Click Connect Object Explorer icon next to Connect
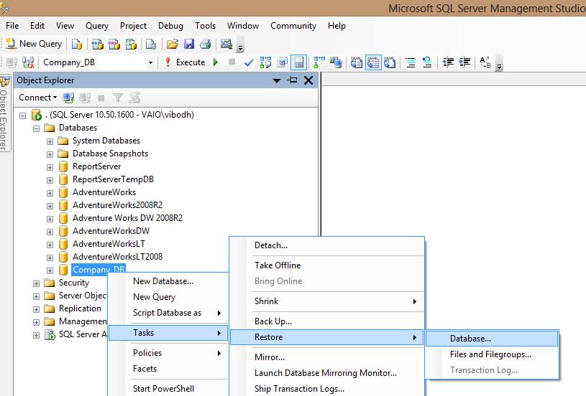Image resolution: width=586 pixels, height=396 pixels. point(68,98)
